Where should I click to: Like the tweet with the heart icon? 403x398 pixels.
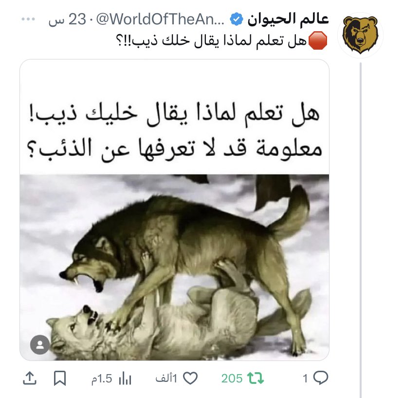(x=190, y=378)
